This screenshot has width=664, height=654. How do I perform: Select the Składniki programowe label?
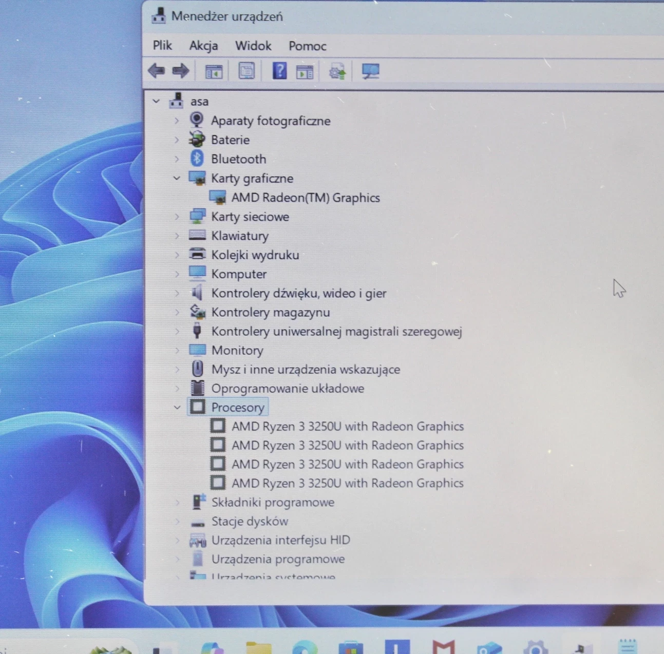pyautogui.click(x=273, y=502)
